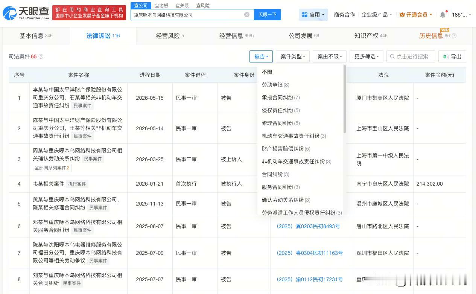The width and height of the screenshot is (476, 294).
Task: Choose the 不限 option in the dropdown
Action: tap(267, 72)
